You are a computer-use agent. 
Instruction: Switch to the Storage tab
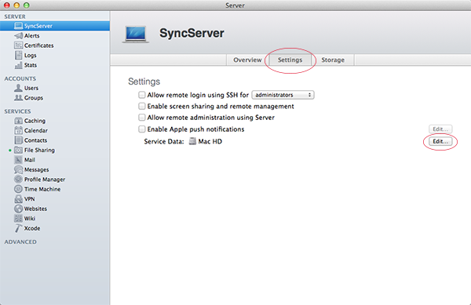point(333,60)
